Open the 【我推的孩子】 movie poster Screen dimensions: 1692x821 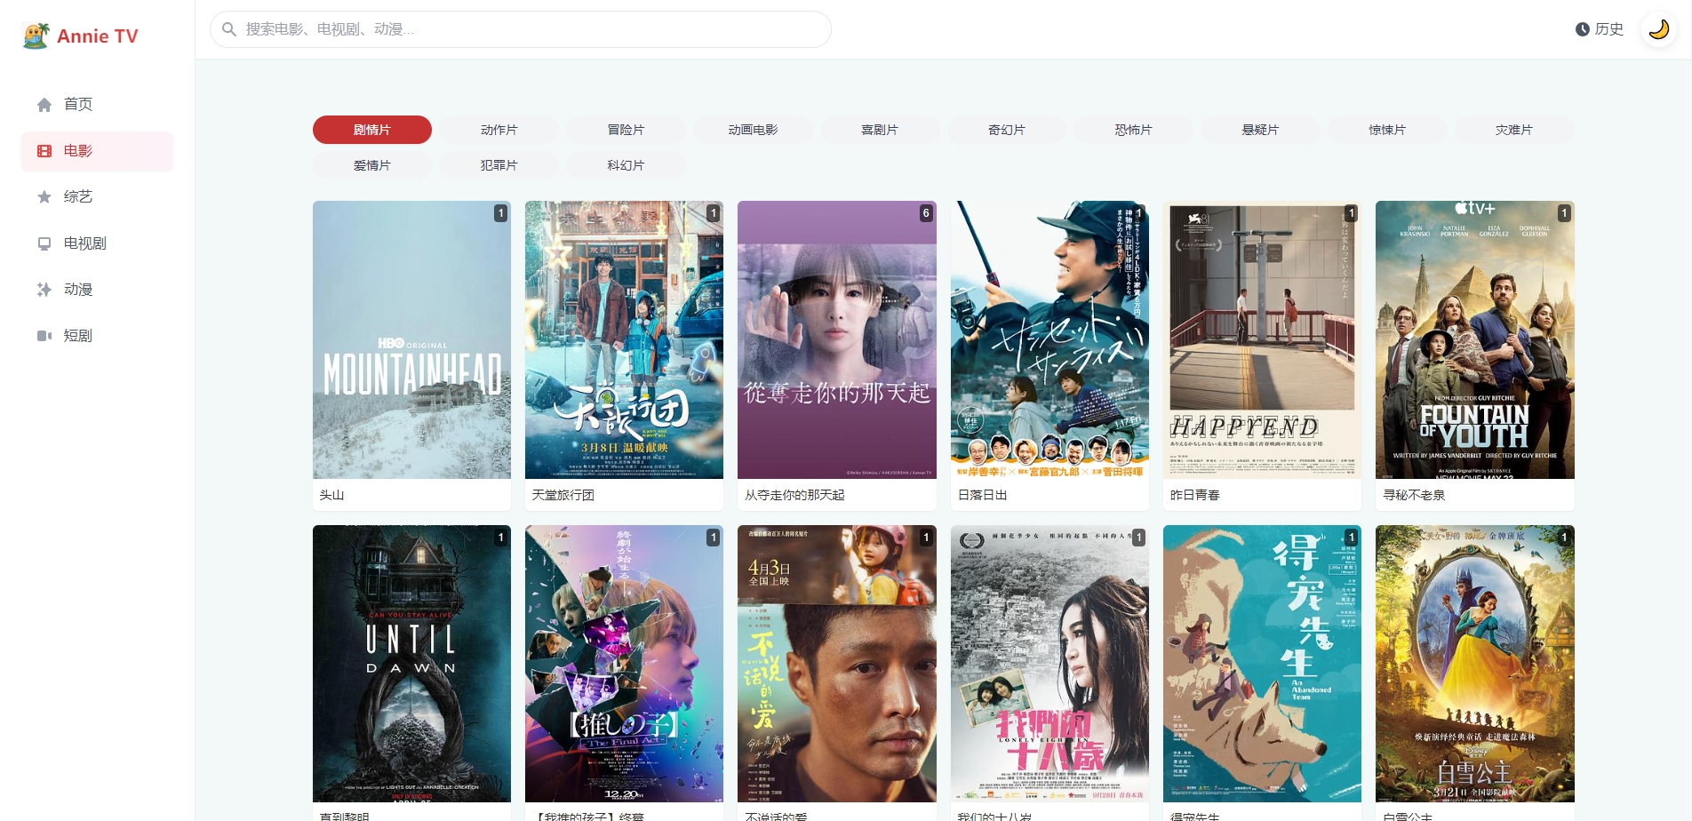[x=625, y=664]
